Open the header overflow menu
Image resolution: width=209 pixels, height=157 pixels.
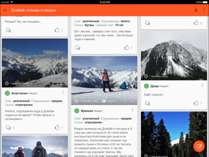(x=204, y=10)
